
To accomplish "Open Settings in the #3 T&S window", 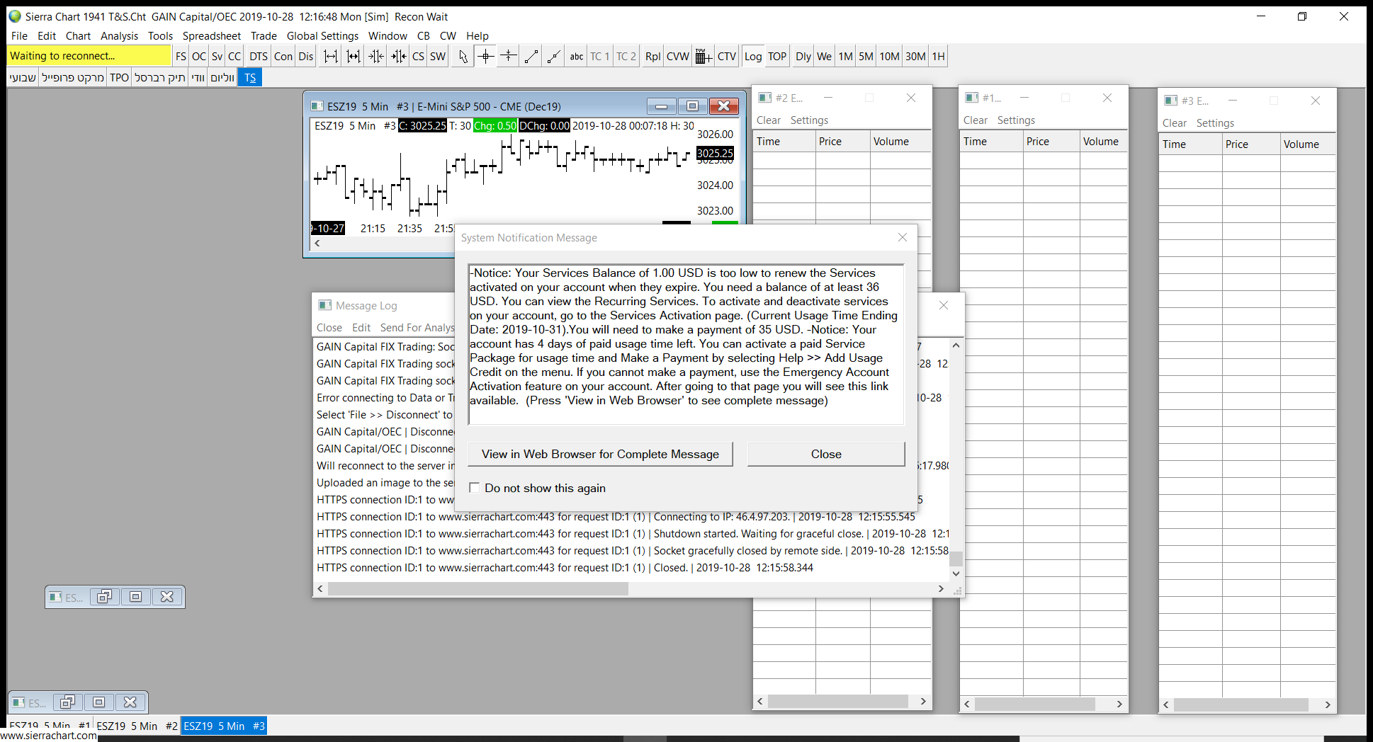I will coord(1215,123).
